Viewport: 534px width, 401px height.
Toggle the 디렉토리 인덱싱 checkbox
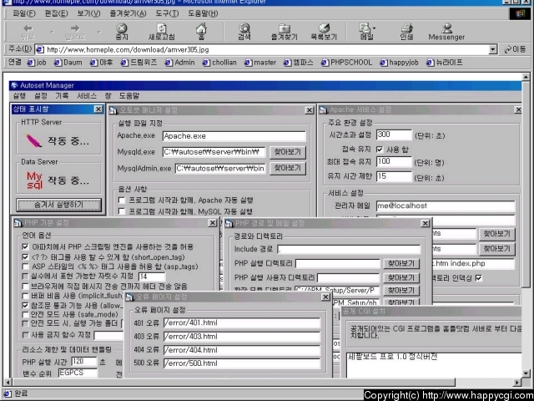click(479, 278)
